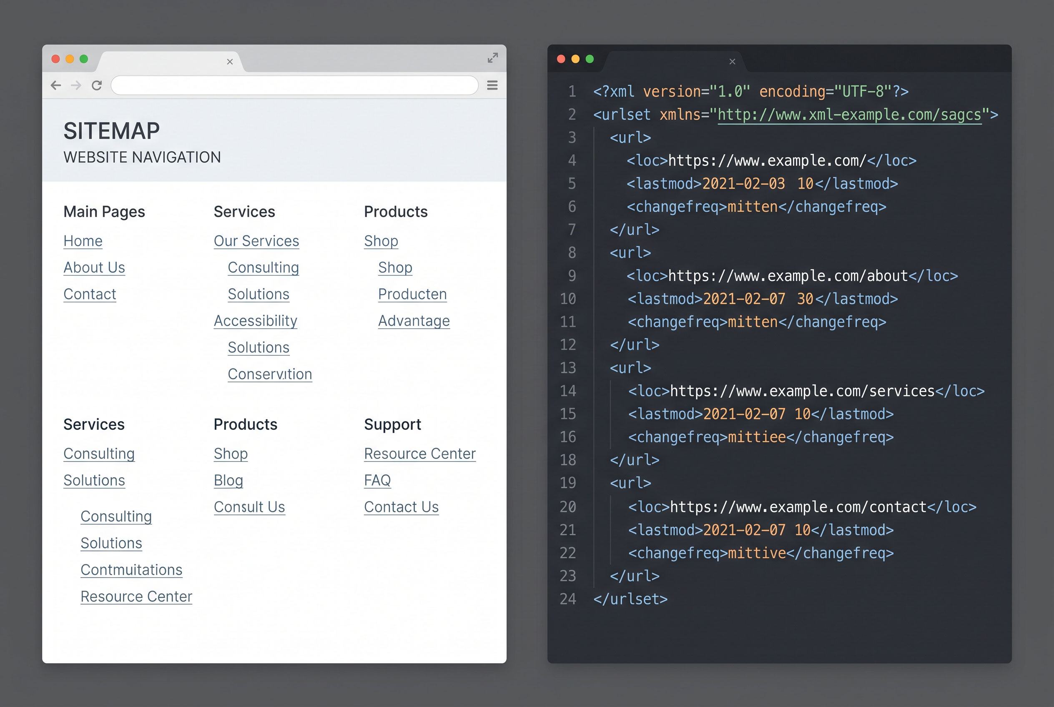Screen dimensions: 1054x707
Task: Reload the page in the browser
Action: point(96,85)
